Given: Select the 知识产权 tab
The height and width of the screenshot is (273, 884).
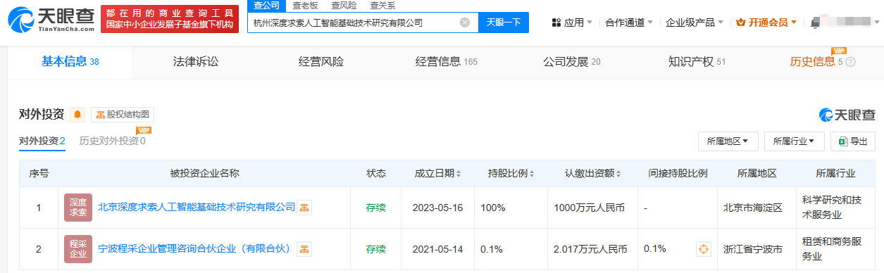Looking at the screenshot, I should [x=697, y=62].
